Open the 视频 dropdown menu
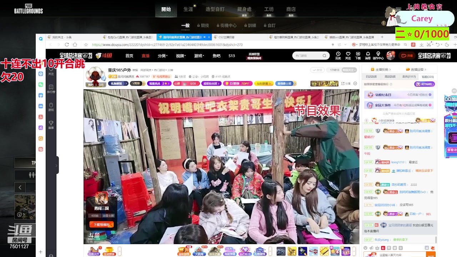 tap(180, 56)
